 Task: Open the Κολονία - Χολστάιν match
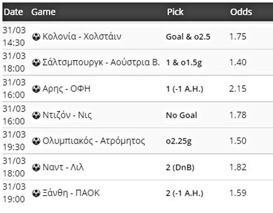(82, 36)
